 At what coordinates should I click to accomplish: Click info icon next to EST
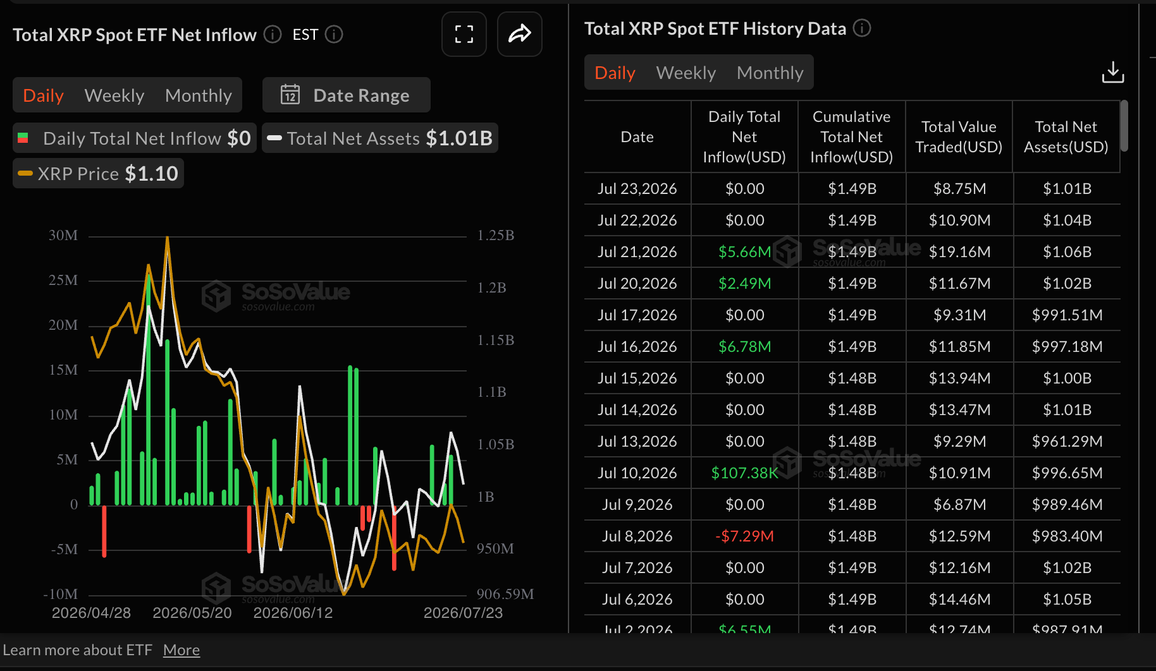click(334, 34)
